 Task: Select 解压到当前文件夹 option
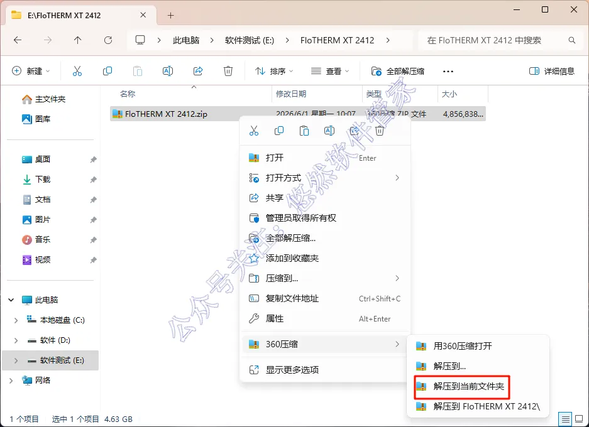coord(478,386)
